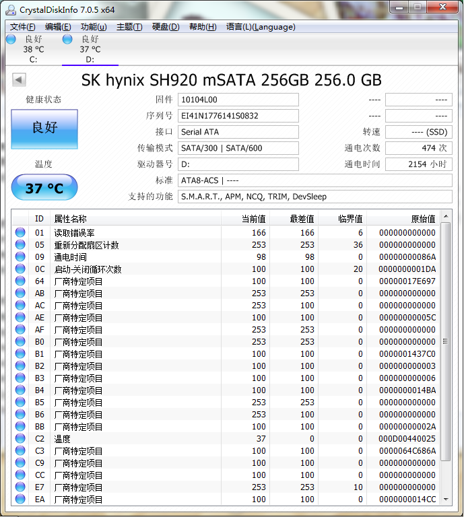Click the status orb of row C3
464x517 pixels.
point(20,450)
